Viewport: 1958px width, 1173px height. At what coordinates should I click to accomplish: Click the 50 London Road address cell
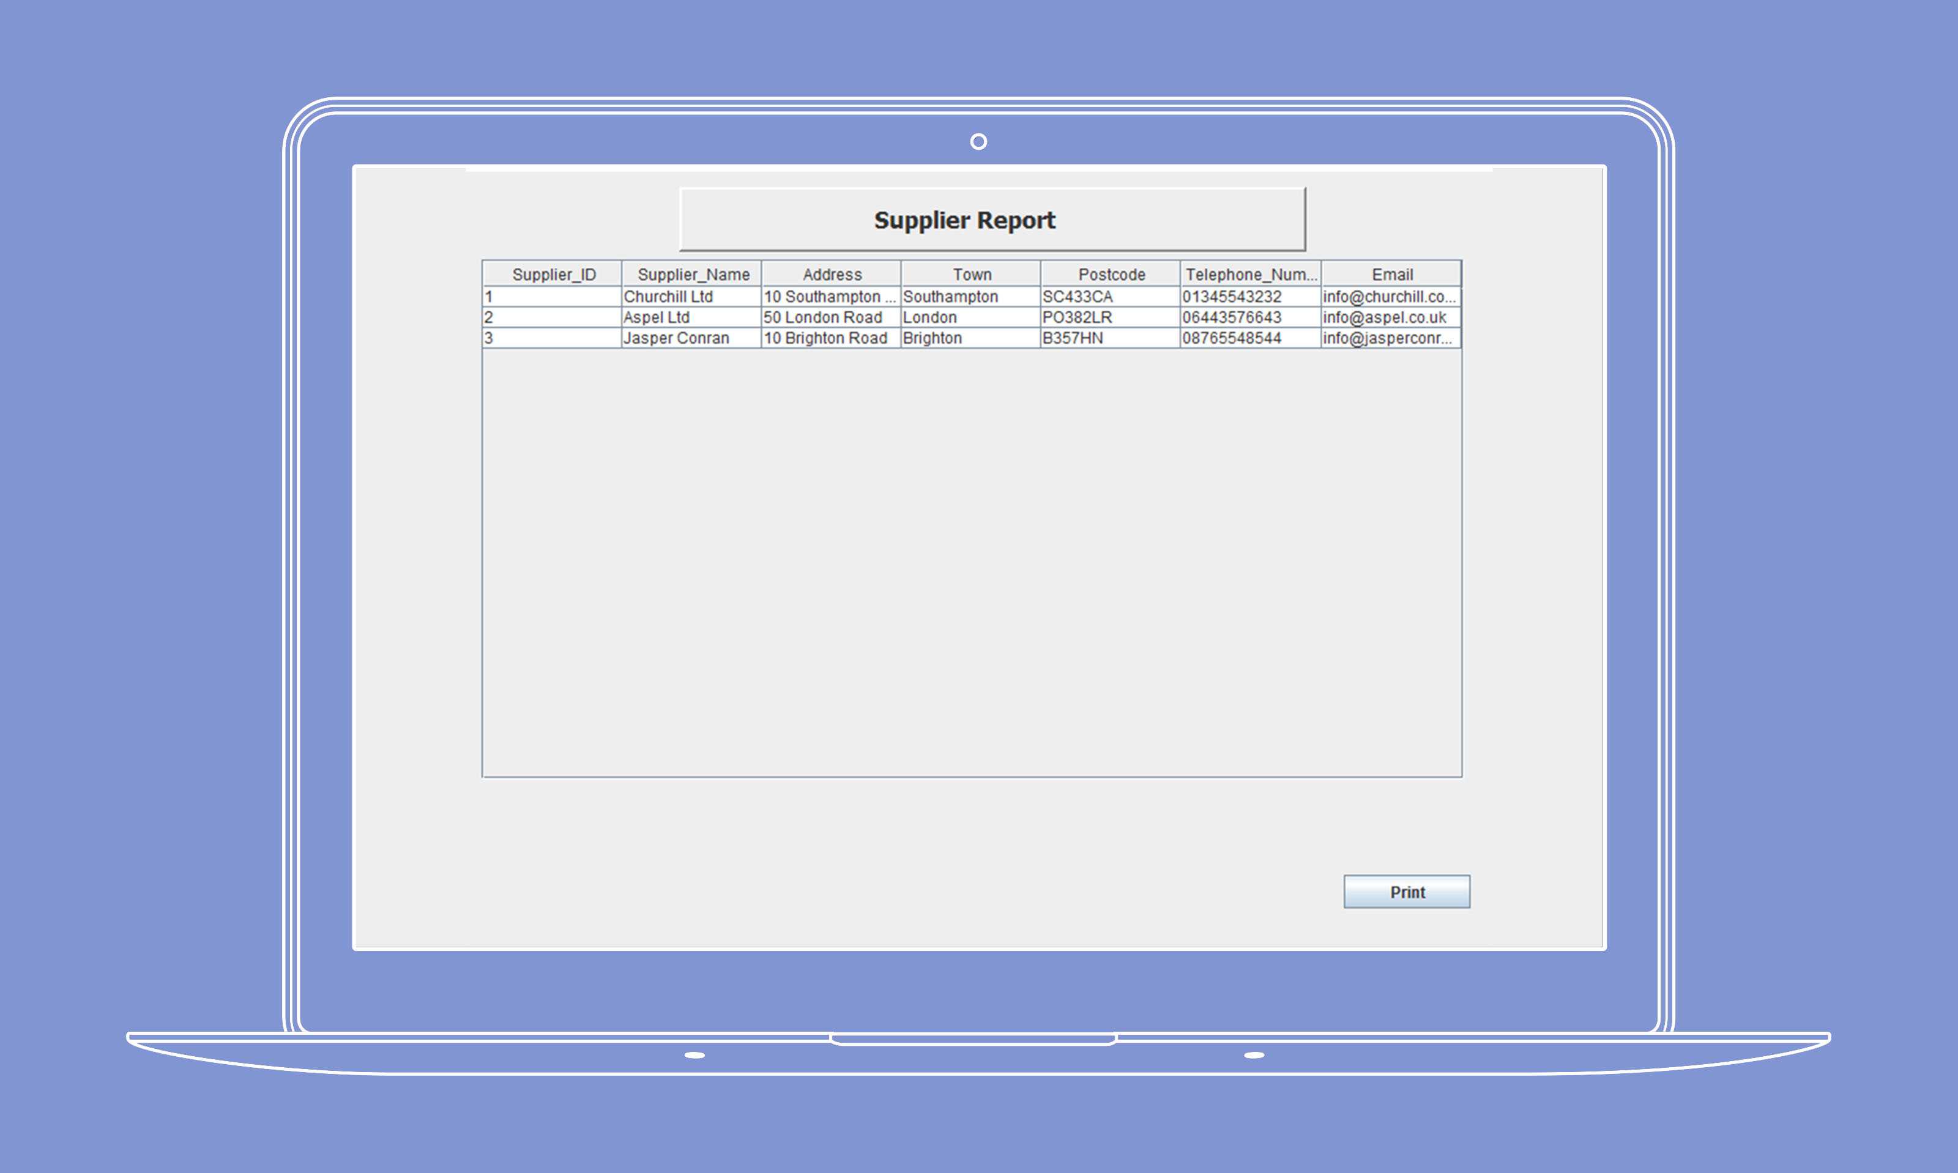831,317
